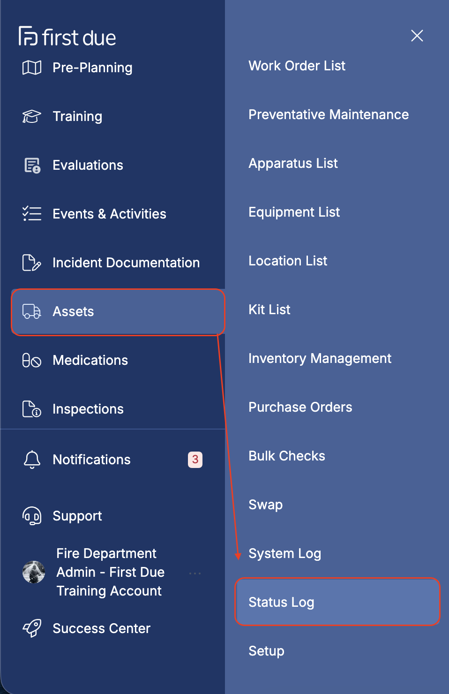The width and height of the screenshot is (449, 694).
Task: Open Inspections module
Action: click(88, 409)
